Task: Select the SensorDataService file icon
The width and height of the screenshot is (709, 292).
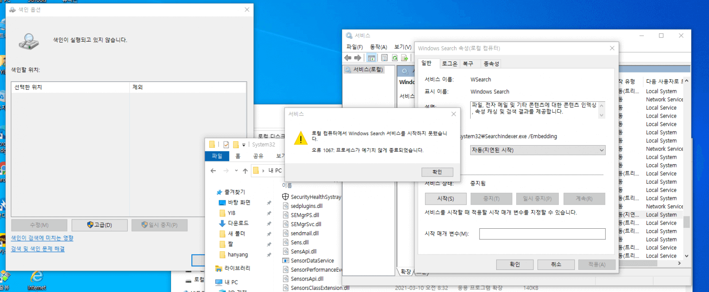Action: [286, 261]
